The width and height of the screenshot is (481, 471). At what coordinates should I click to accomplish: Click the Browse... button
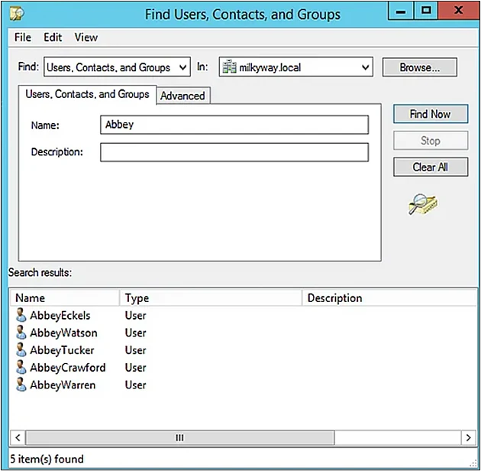(419, 67)
